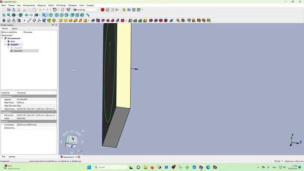This screenshot has height=171, width=304.
Task: Switch to the Задачи tab in combo panel
Action: coord(15,28)
